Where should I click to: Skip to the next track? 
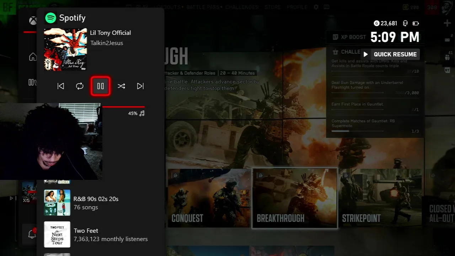coord(140,86)
